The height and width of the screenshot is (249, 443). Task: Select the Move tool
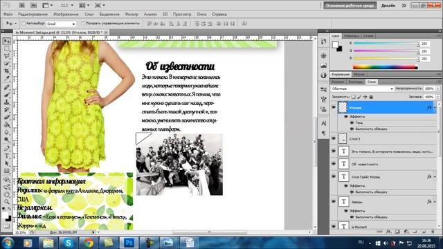click(7, 41)
